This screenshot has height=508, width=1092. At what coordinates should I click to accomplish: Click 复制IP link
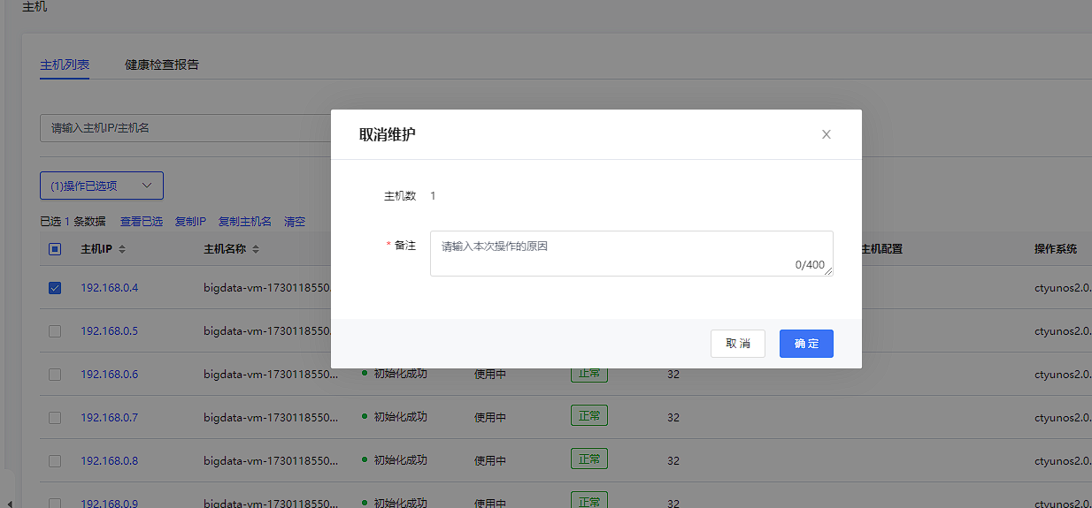(190, 222)
